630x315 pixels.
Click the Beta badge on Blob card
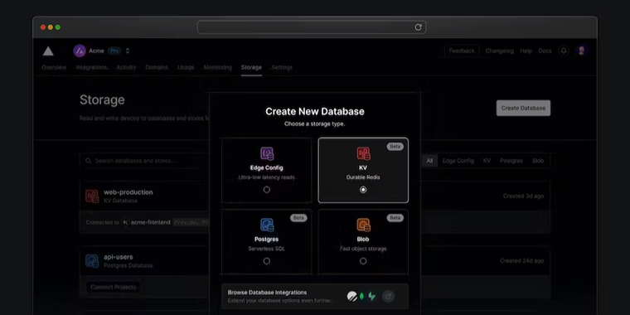(395, 218)
